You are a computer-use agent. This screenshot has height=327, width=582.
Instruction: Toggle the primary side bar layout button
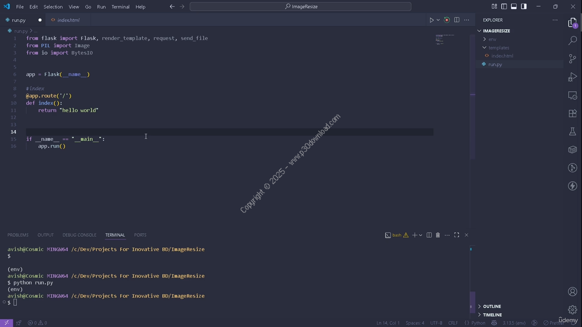point(504,6)
